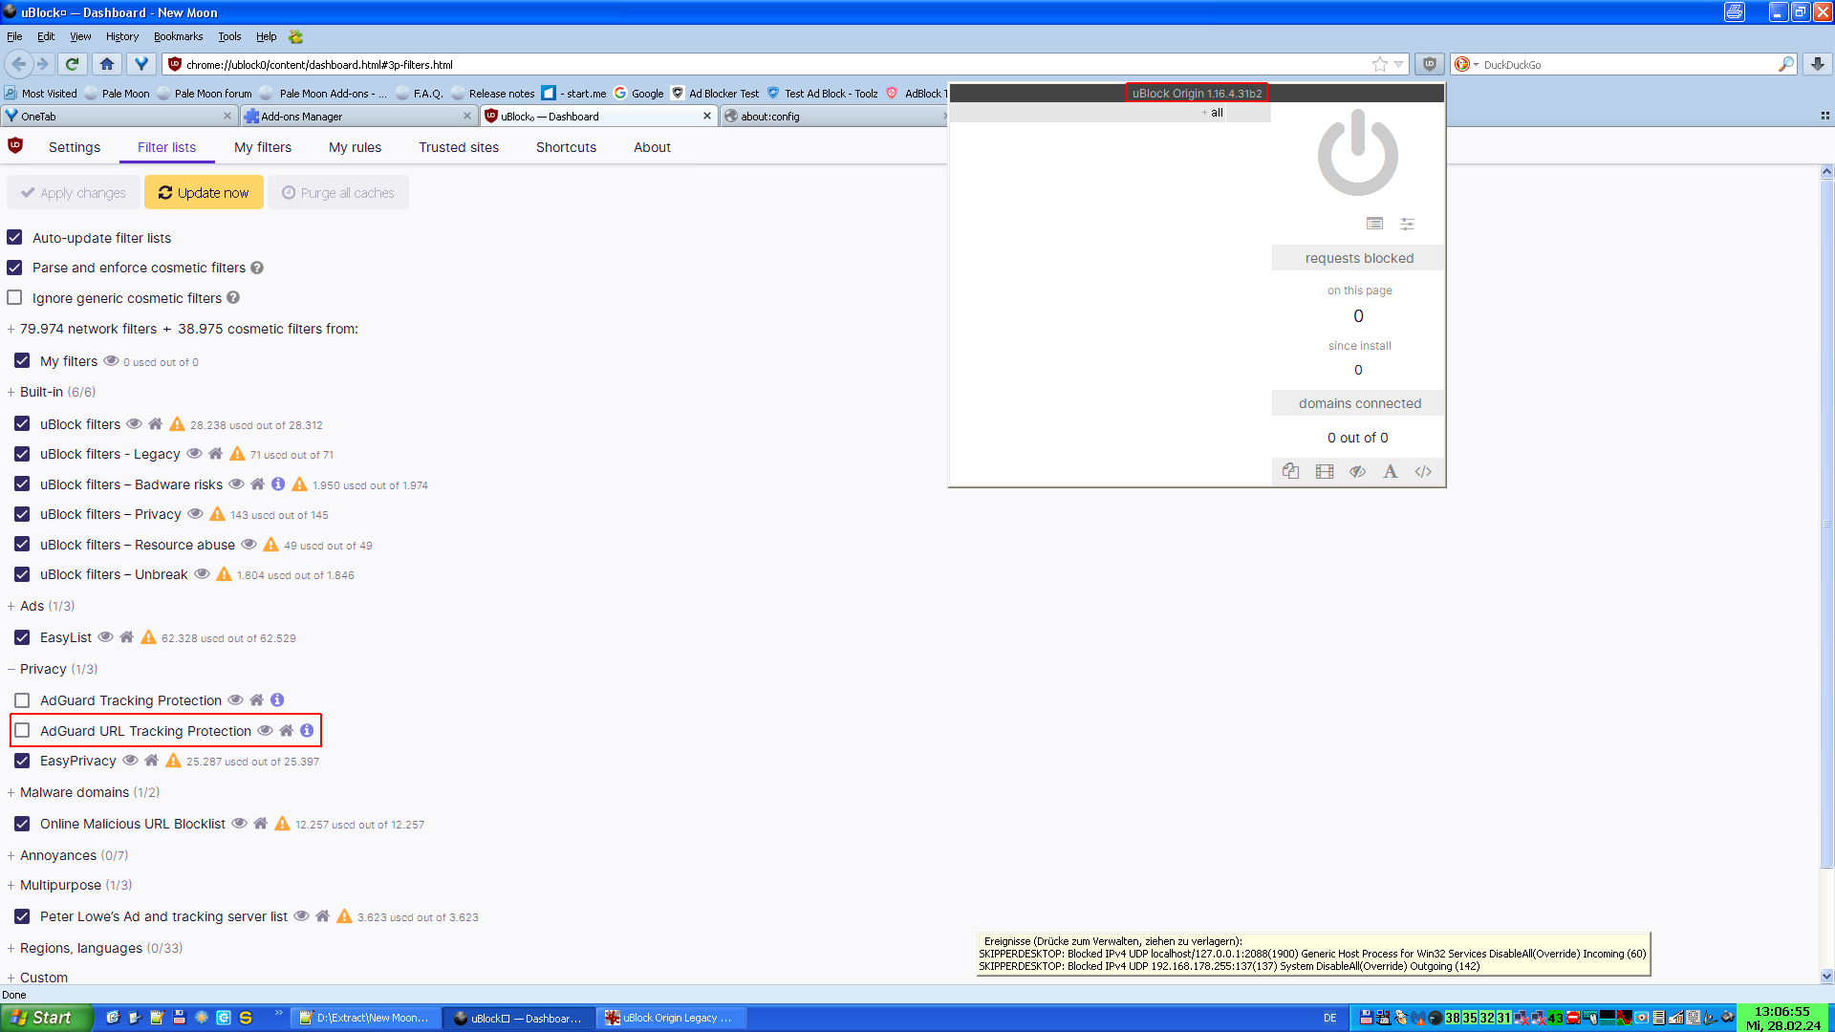Open the Trusted sites tab
Screen dimensions: 1835x1032
(459, 147)
